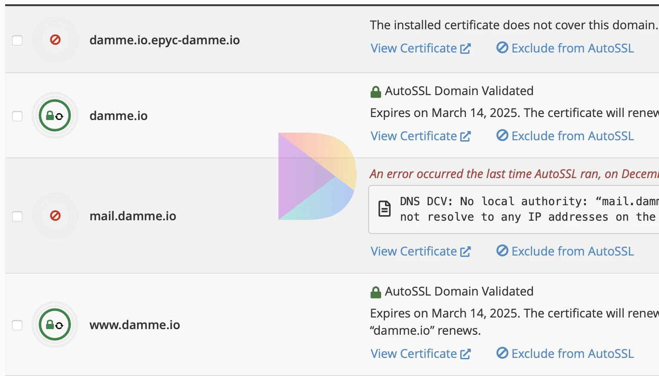Exclude damme.io.epyc-damme.io from AutoSSL

pyautogui.click(x=565, y=48)
